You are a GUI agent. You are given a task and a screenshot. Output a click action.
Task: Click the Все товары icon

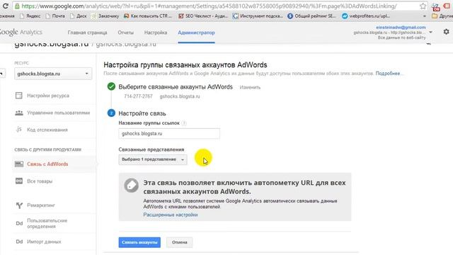[19, 181]
